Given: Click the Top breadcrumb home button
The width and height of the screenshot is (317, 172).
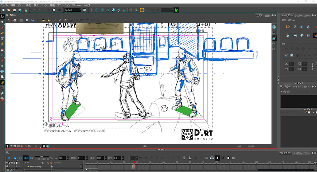Looking at the screenshot, I should pos(12,15).
